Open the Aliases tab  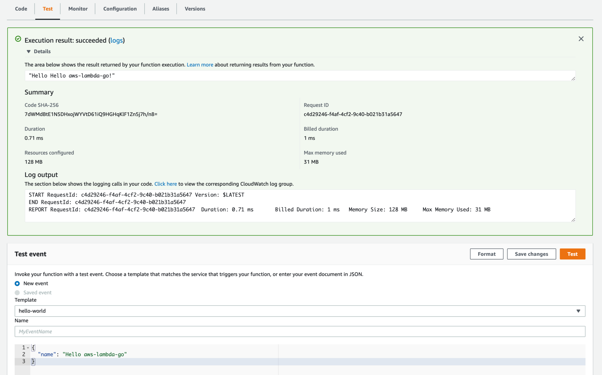click(x=160, y=9)
